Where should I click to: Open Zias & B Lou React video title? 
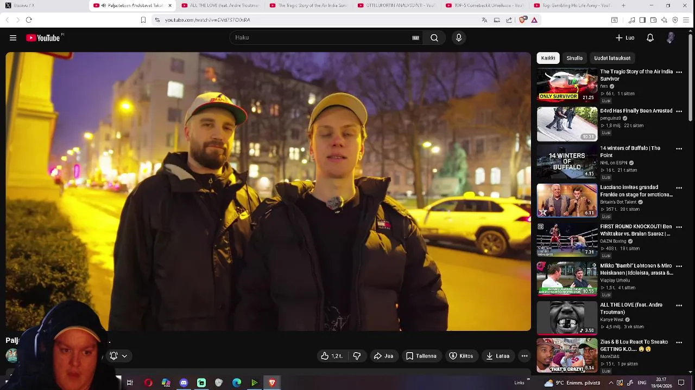pos(634,346)
